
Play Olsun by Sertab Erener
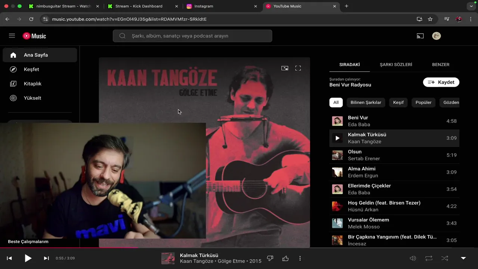[x=394, y=155]
